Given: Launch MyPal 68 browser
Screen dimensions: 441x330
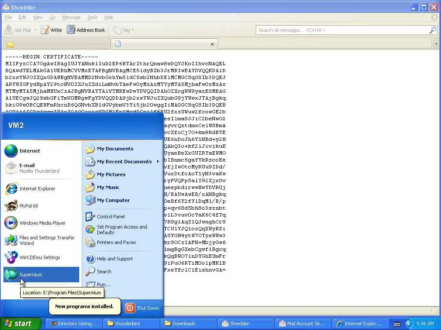Looking at the screenshot, I should point(41,206).
